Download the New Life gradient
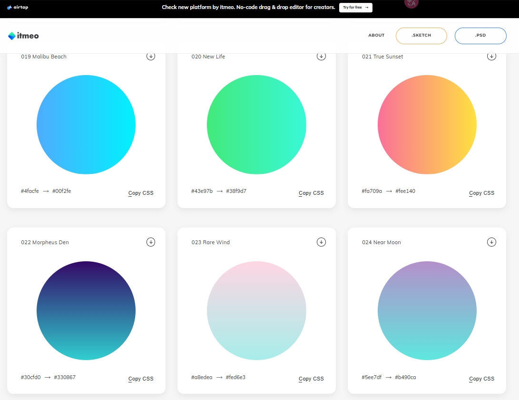519x400 pixels. (321, 56)
